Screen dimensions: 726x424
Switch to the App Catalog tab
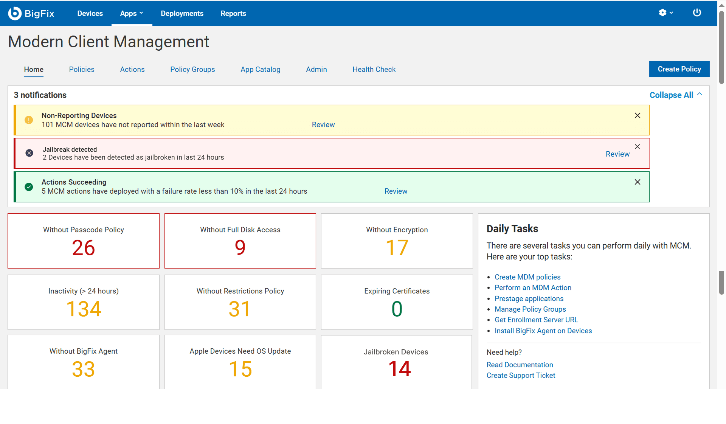pos(261,70)
